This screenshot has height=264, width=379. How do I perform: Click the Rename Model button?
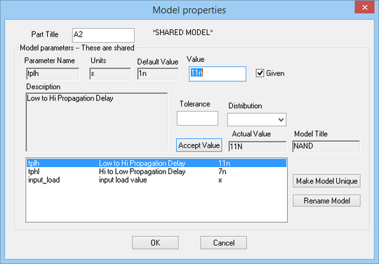click(x=326, y=201)
